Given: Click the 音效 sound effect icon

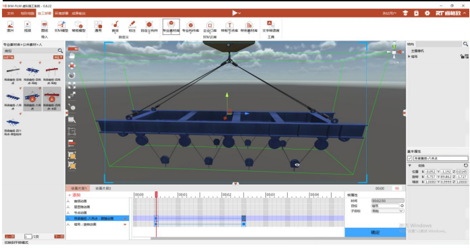Looking at the screenshot, I should click(115, 26).
